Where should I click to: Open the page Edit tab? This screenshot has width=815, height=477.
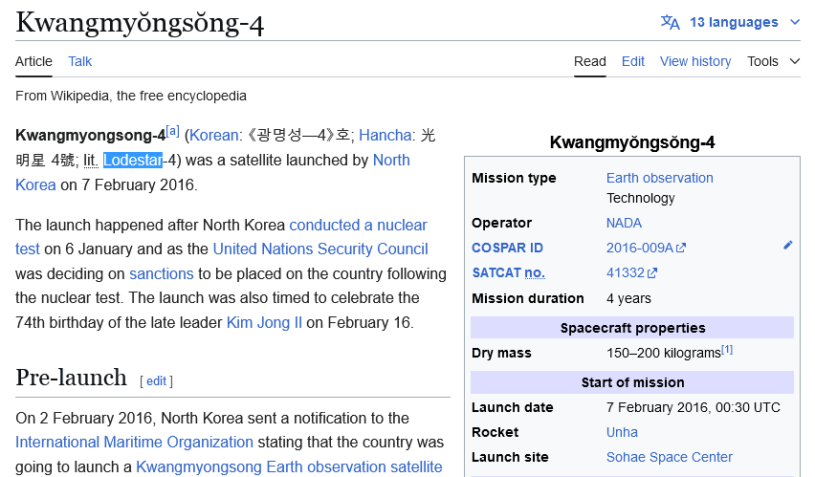(x=633, y=61)
